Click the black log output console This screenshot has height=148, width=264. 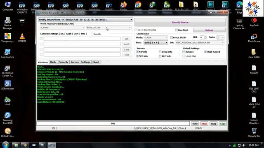pyautogui.click(x=132, y=93)
